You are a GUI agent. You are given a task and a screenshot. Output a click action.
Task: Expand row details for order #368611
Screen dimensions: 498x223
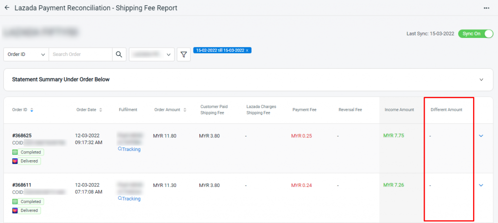[x=481, y=185]
